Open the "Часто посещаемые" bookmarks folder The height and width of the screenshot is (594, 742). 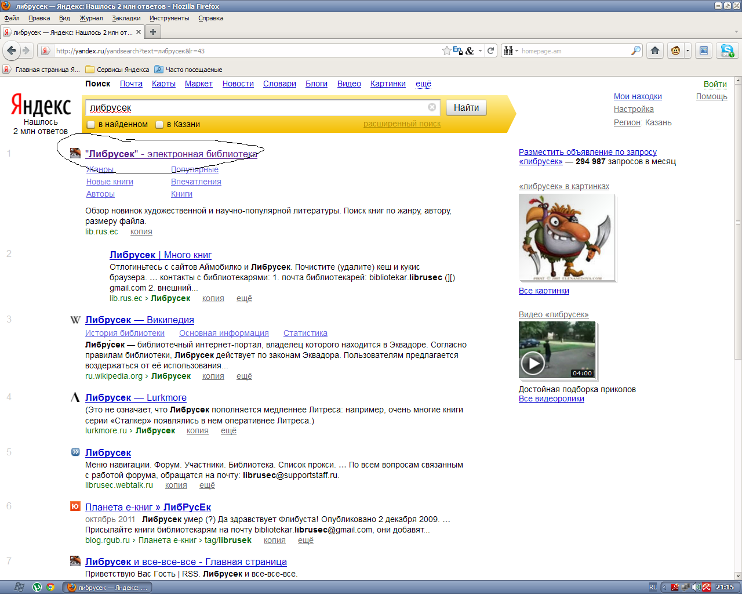coord(188,69)
